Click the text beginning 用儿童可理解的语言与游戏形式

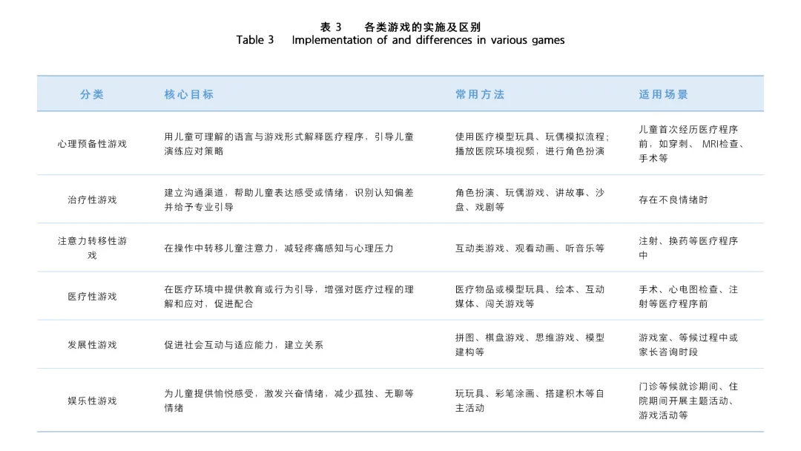pos(289,144)
